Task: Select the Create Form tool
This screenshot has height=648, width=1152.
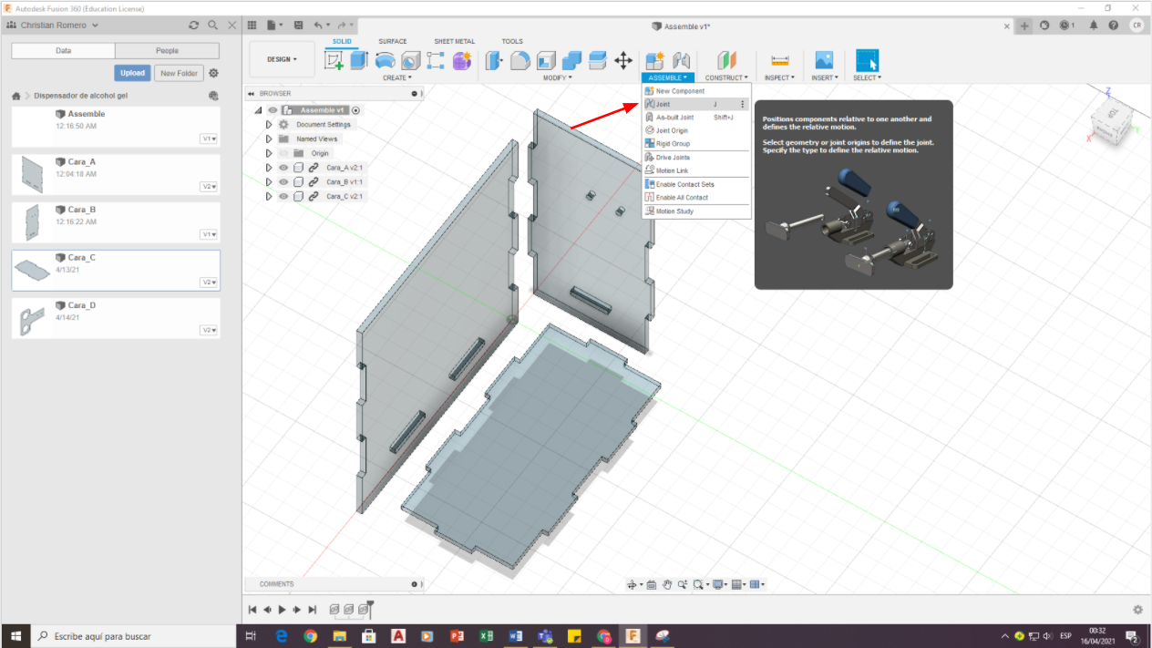Action: point(461,60)
